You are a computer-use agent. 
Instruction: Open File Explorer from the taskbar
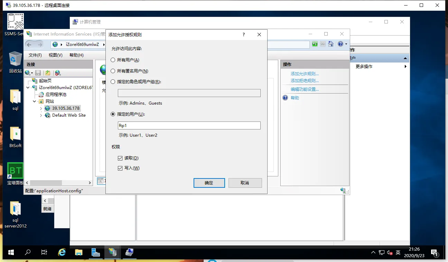79,252
